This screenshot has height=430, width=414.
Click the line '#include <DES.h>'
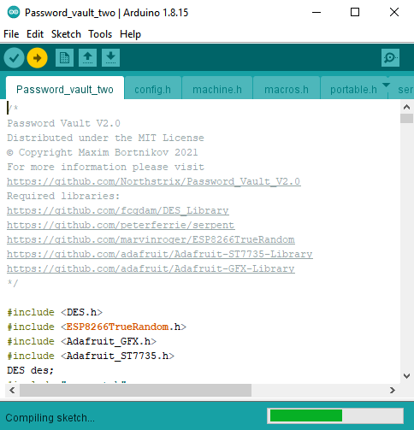(x=55, y=312)
